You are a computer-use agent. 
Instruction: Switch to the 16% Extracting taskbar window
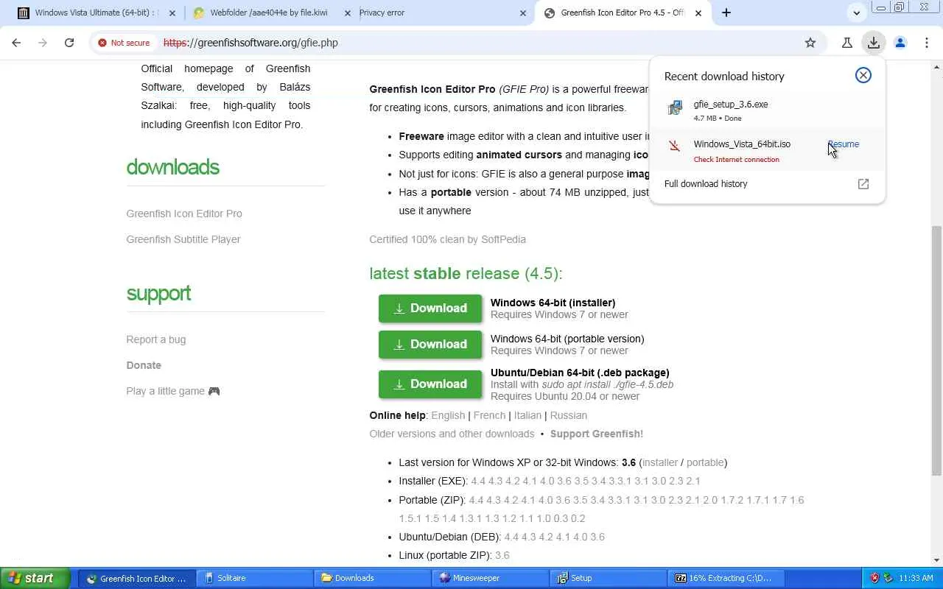tap(726, 578)
